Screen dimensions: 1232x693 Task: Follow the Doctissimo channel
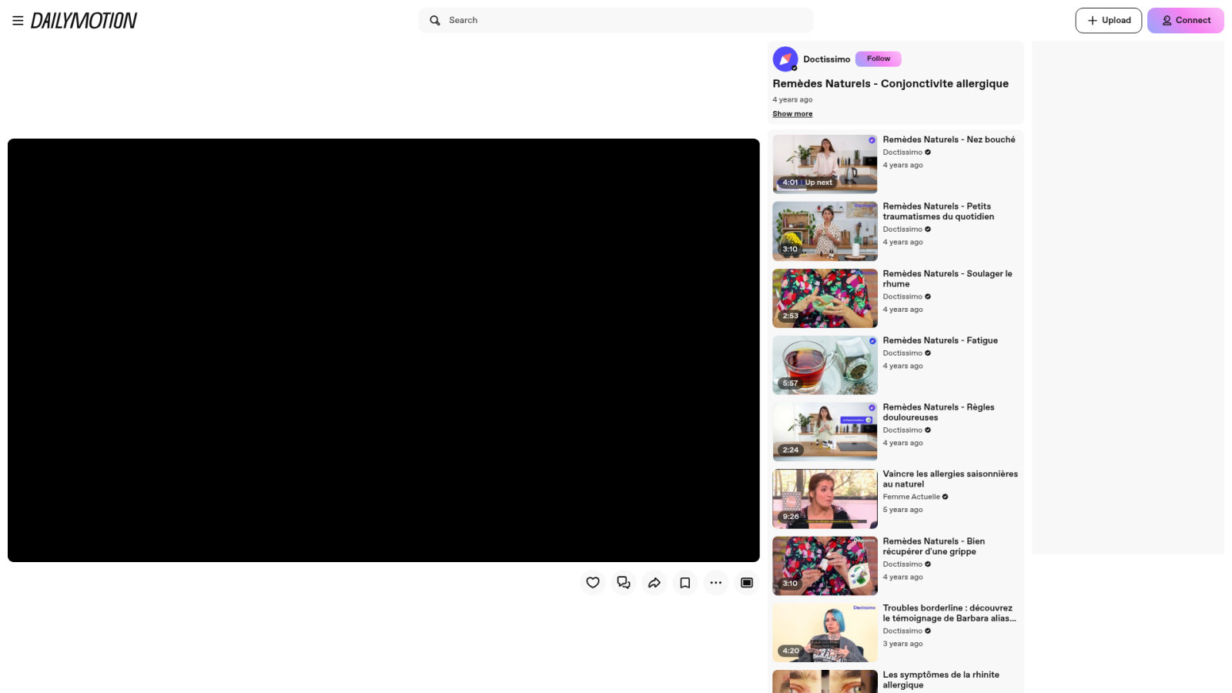coord(879,59)
